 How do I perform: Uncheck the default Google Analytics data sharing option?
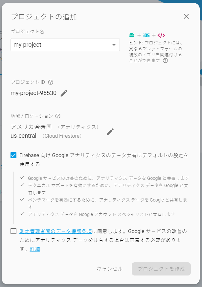pos(13,155)
